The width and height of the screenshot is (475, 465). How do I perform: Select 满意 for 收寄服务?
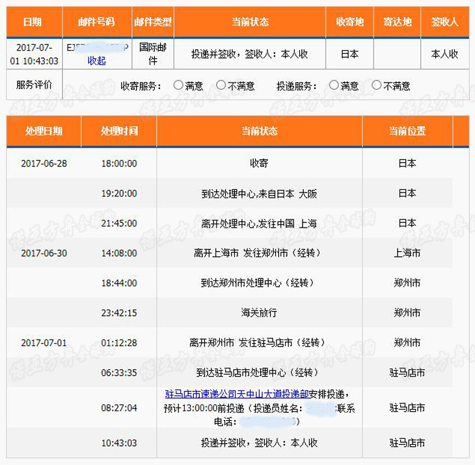[178, 85]
